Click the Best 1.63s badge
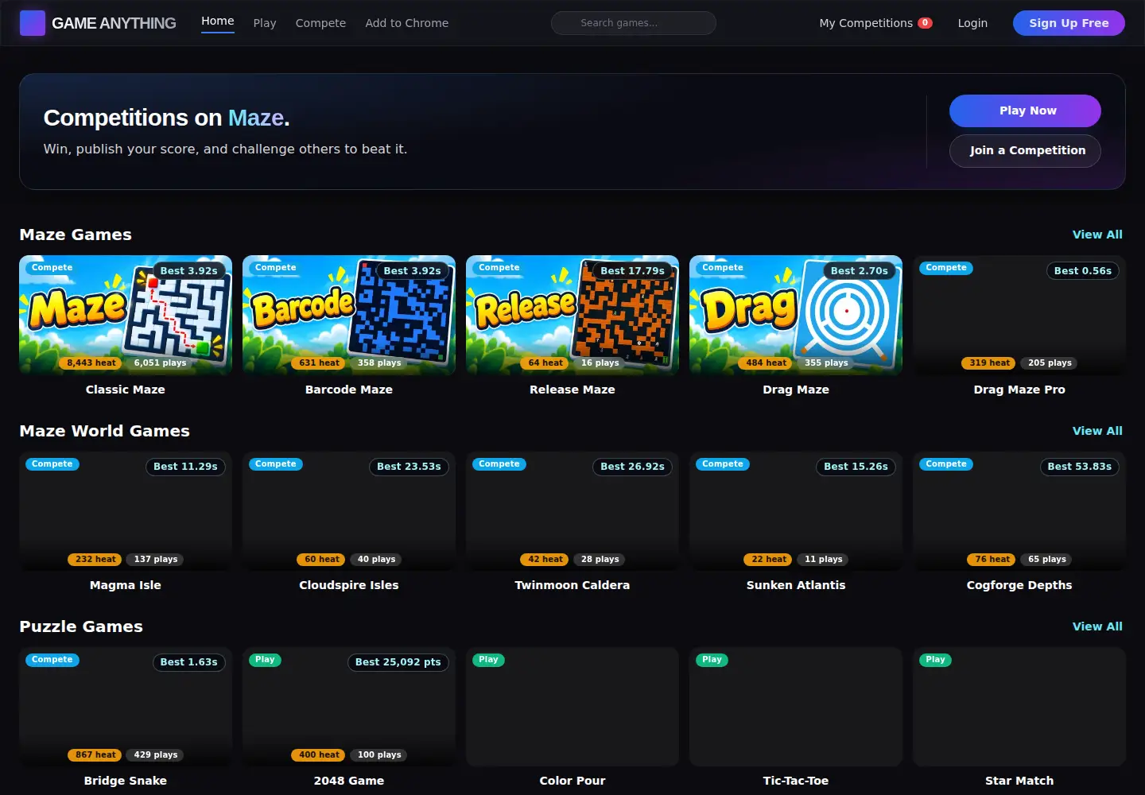The height and width of the screenshot is (795, 1145). pos(188,662)
